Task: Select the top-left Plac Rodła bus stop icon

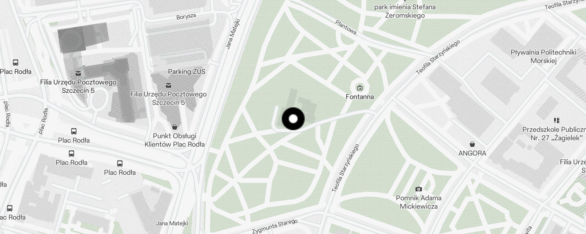Action: (15, 62)
